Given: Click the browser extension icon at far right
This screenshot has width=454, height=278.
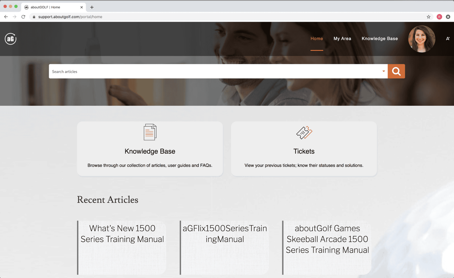Looking at the screenshot, I should 448,17.
